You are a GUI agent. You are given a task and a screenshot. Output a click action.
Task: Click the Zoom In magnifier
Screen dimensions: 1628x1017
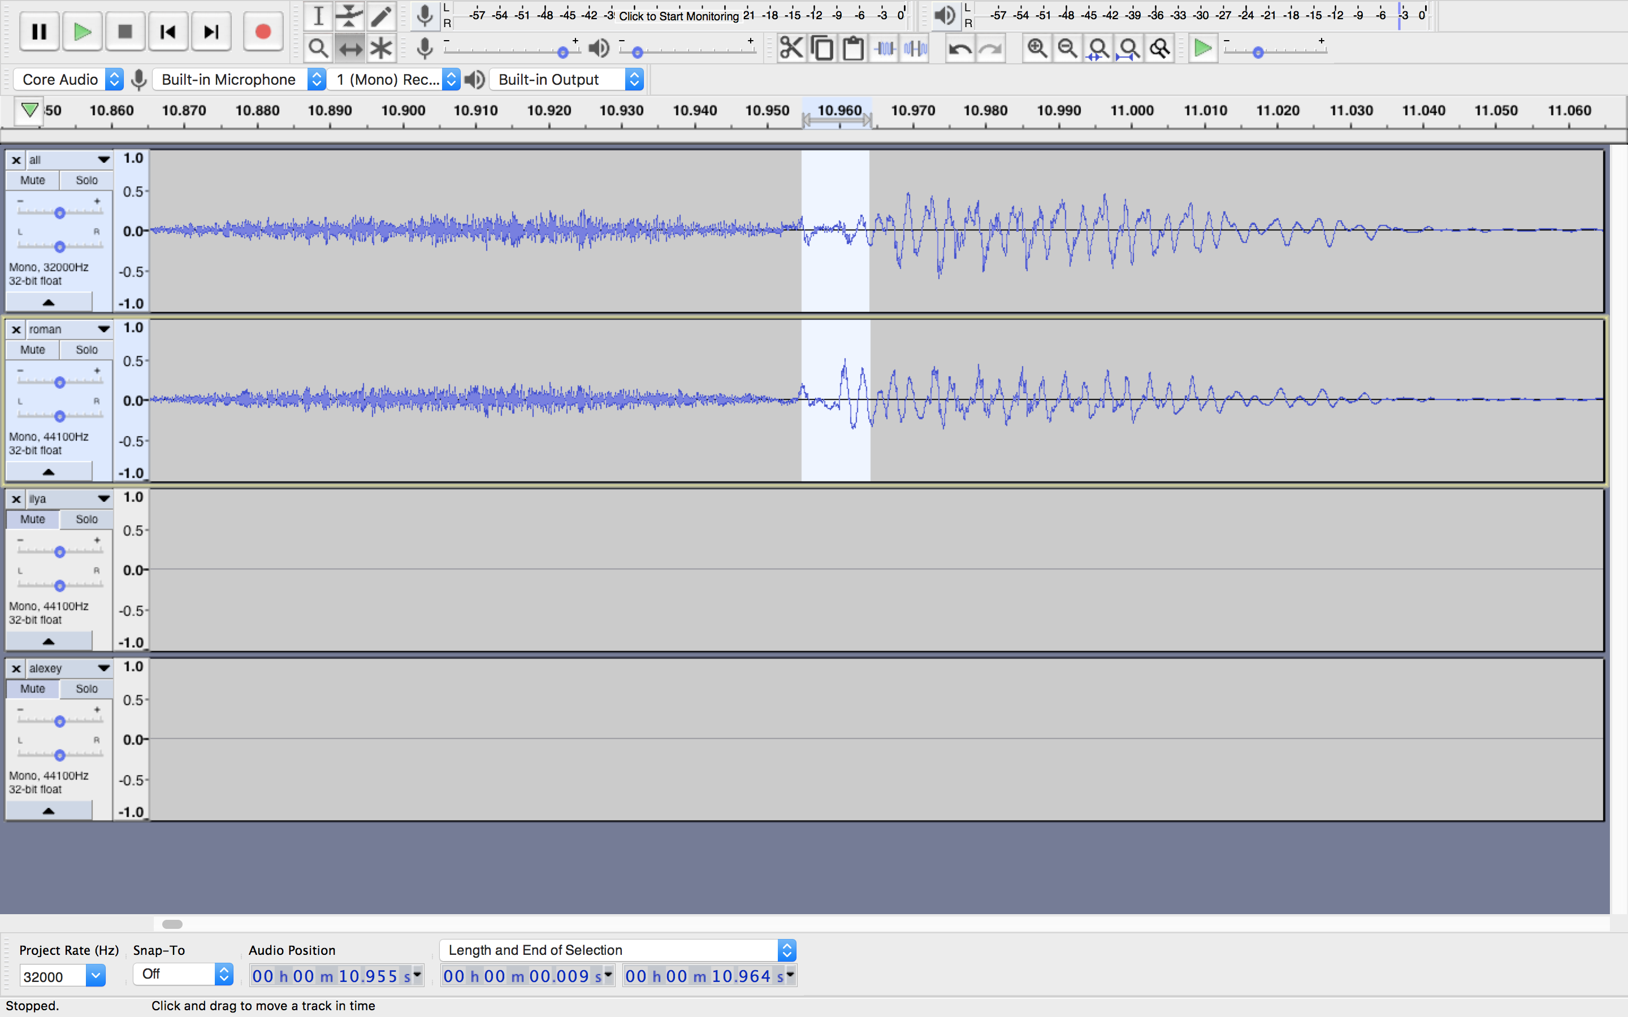tap(1037, 49)
